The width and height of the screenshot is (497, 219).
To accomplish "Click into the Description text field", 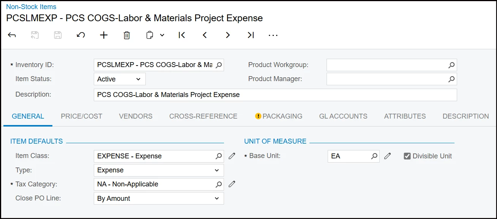I will point(275,95).
